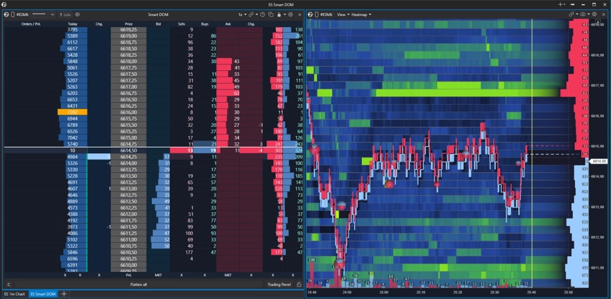Click the link icon in Smart DOM header
Screen dimensions: 611x299
tap(251, 14)
